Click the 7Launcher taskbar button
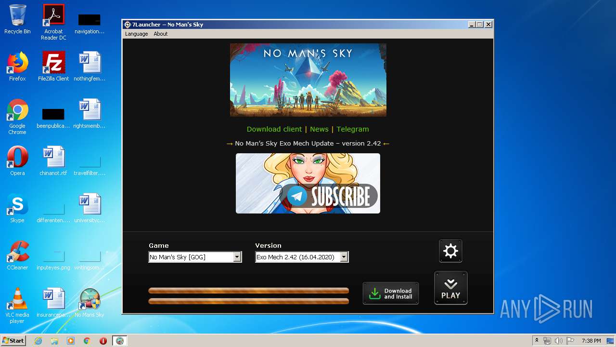The image size is (616, 347). (x=120, y=341)
